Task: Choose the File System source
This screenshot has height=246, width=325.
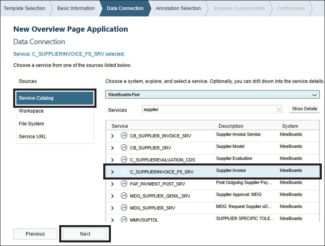Action: pyautogui.click(x=31, y=124)
